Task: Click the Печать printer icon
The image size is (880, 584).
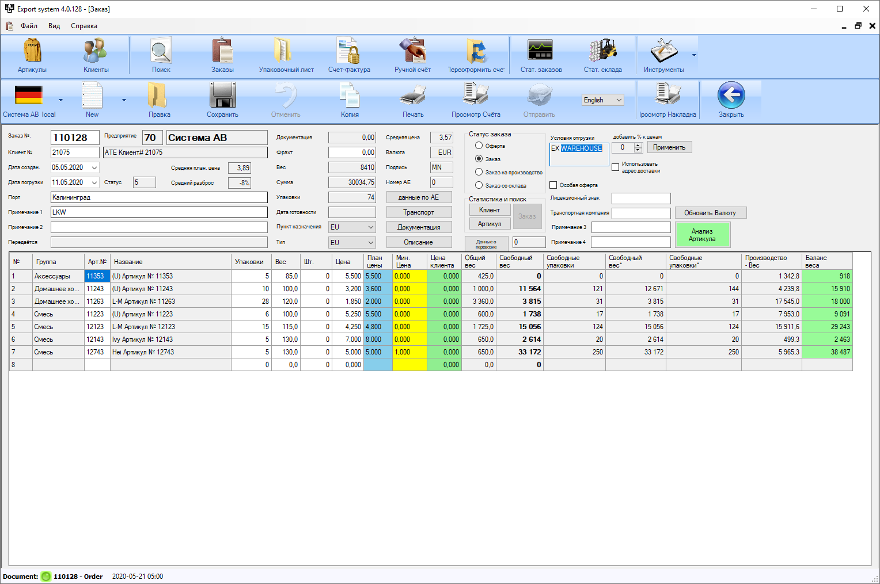Action: [x=413, y=96]
